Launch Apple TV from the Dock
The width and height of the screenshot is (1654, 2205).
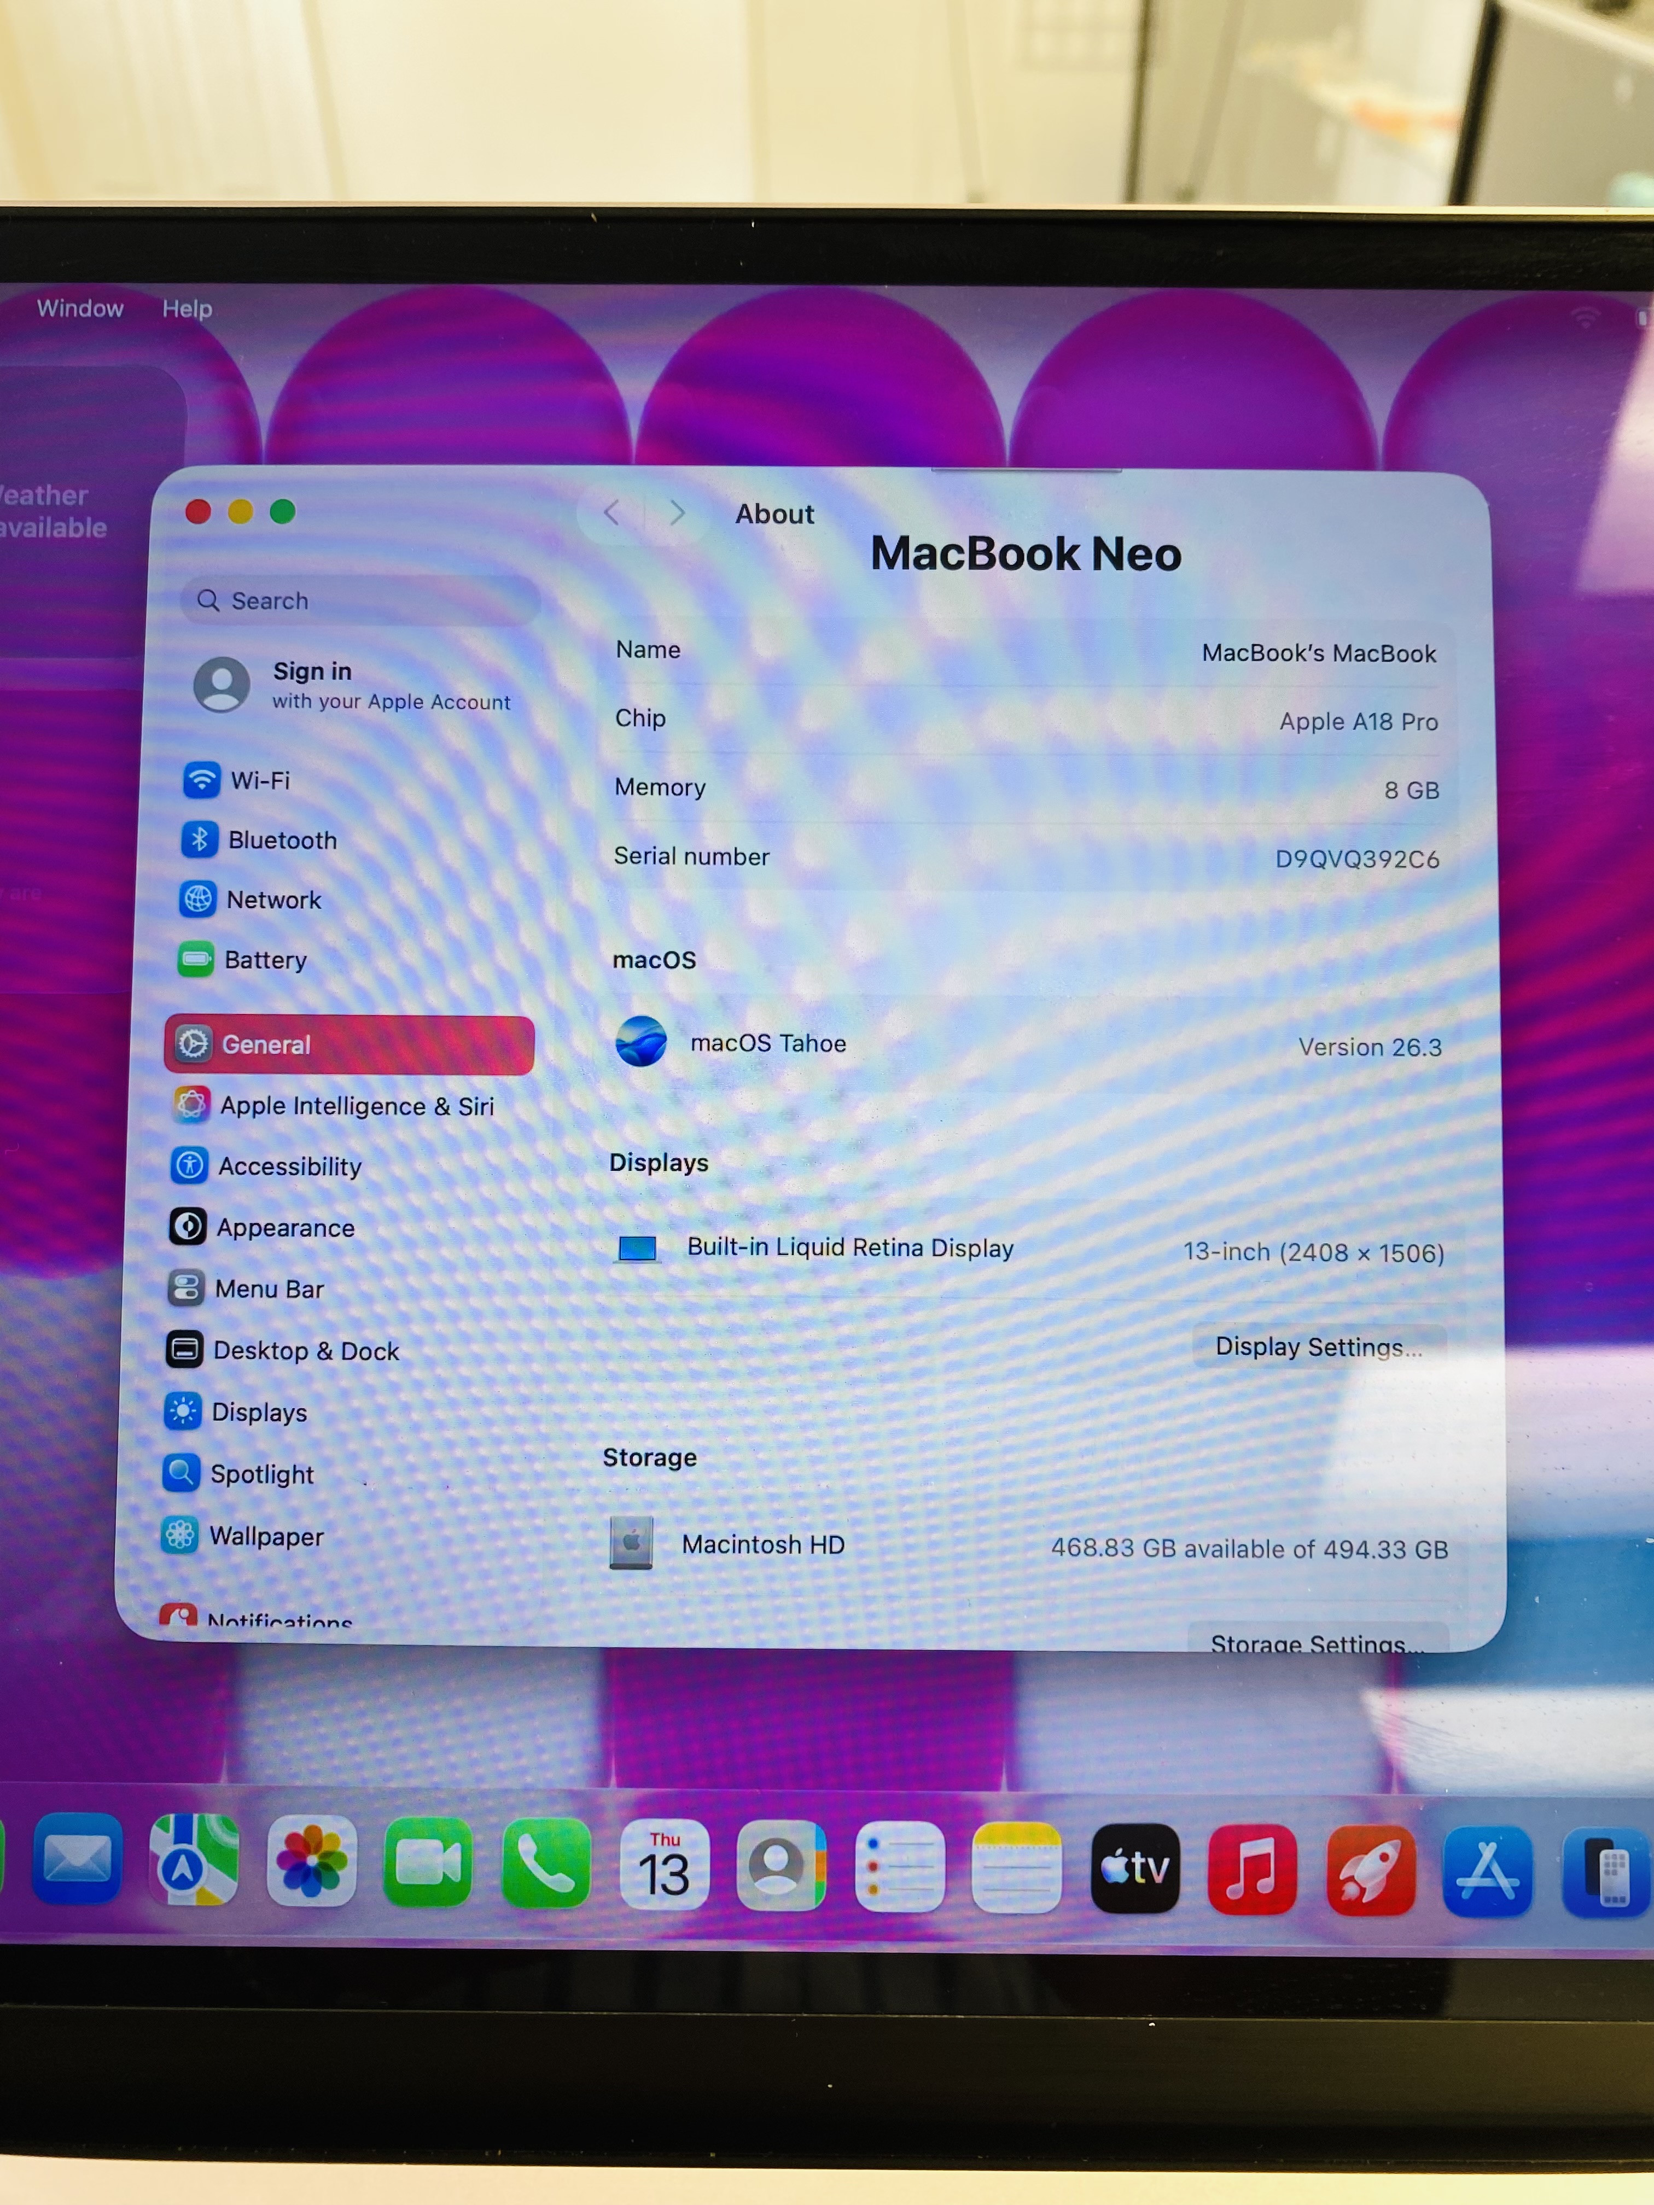[x=1135, y=1869]
